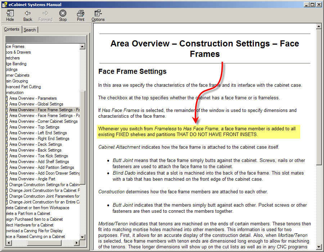The image size is (324, 252).
Task: Click the 'Face Frame Settings' heading
Action: 132,72
